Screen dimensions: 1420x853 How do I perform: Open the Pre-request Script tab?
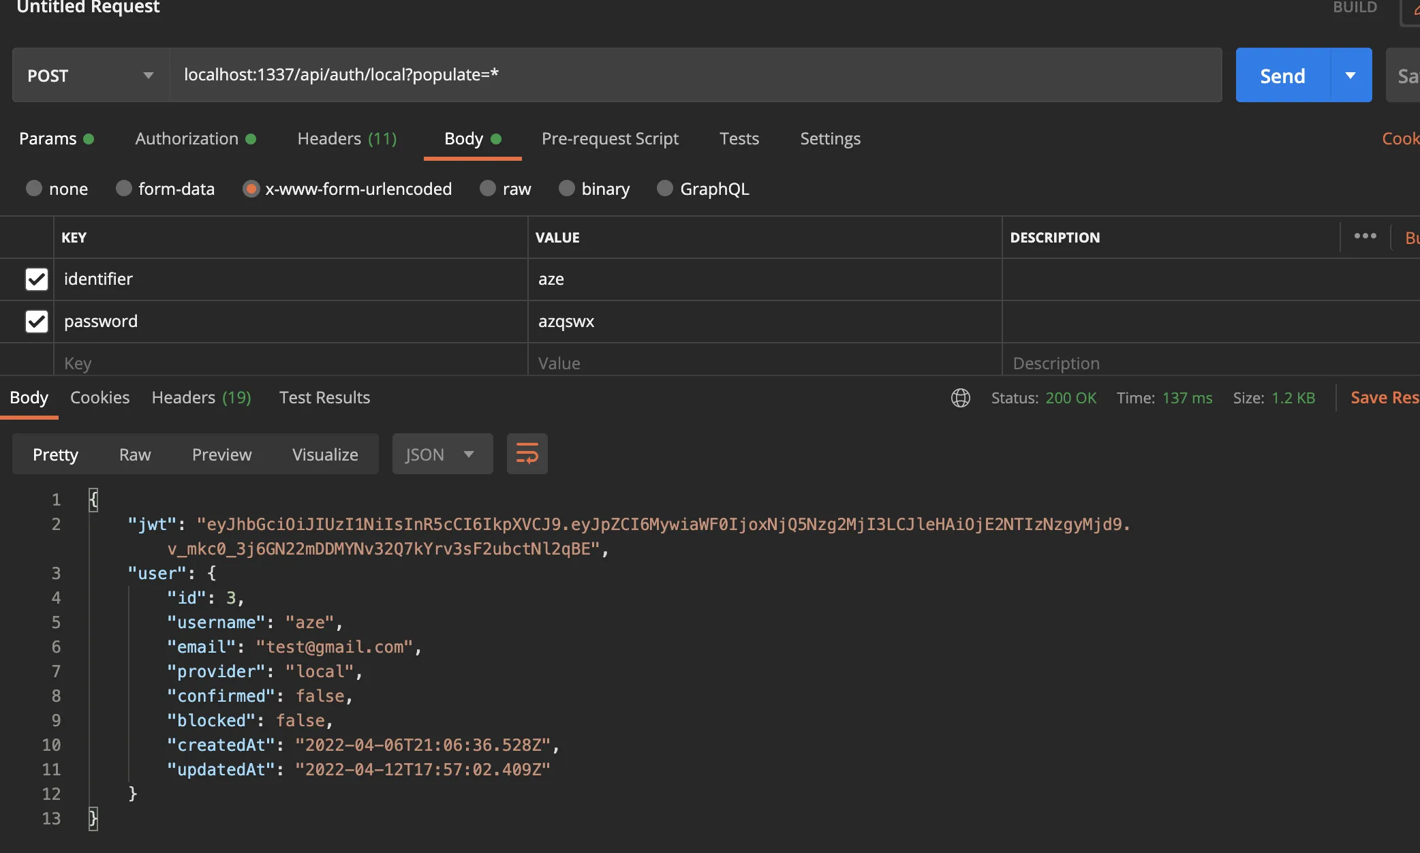pos(610,139)
